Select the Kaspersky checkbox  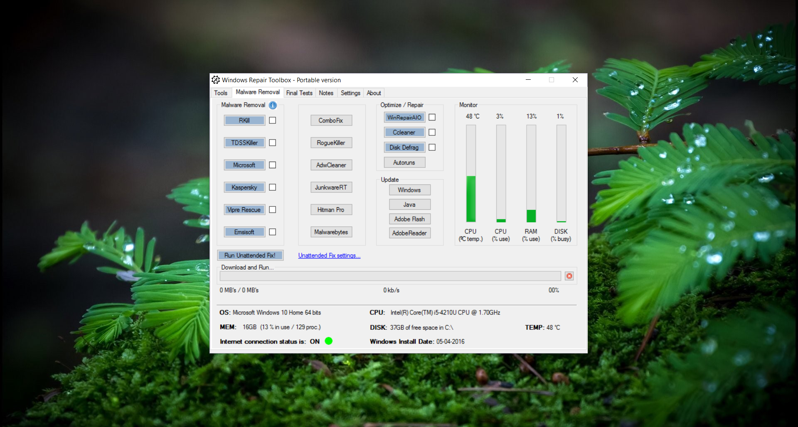[x=273, y=187]
